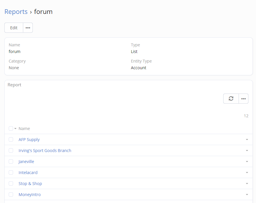Toggle the select-all checkbox in header
Screen dimensions: 256x203
click(11, 129)
